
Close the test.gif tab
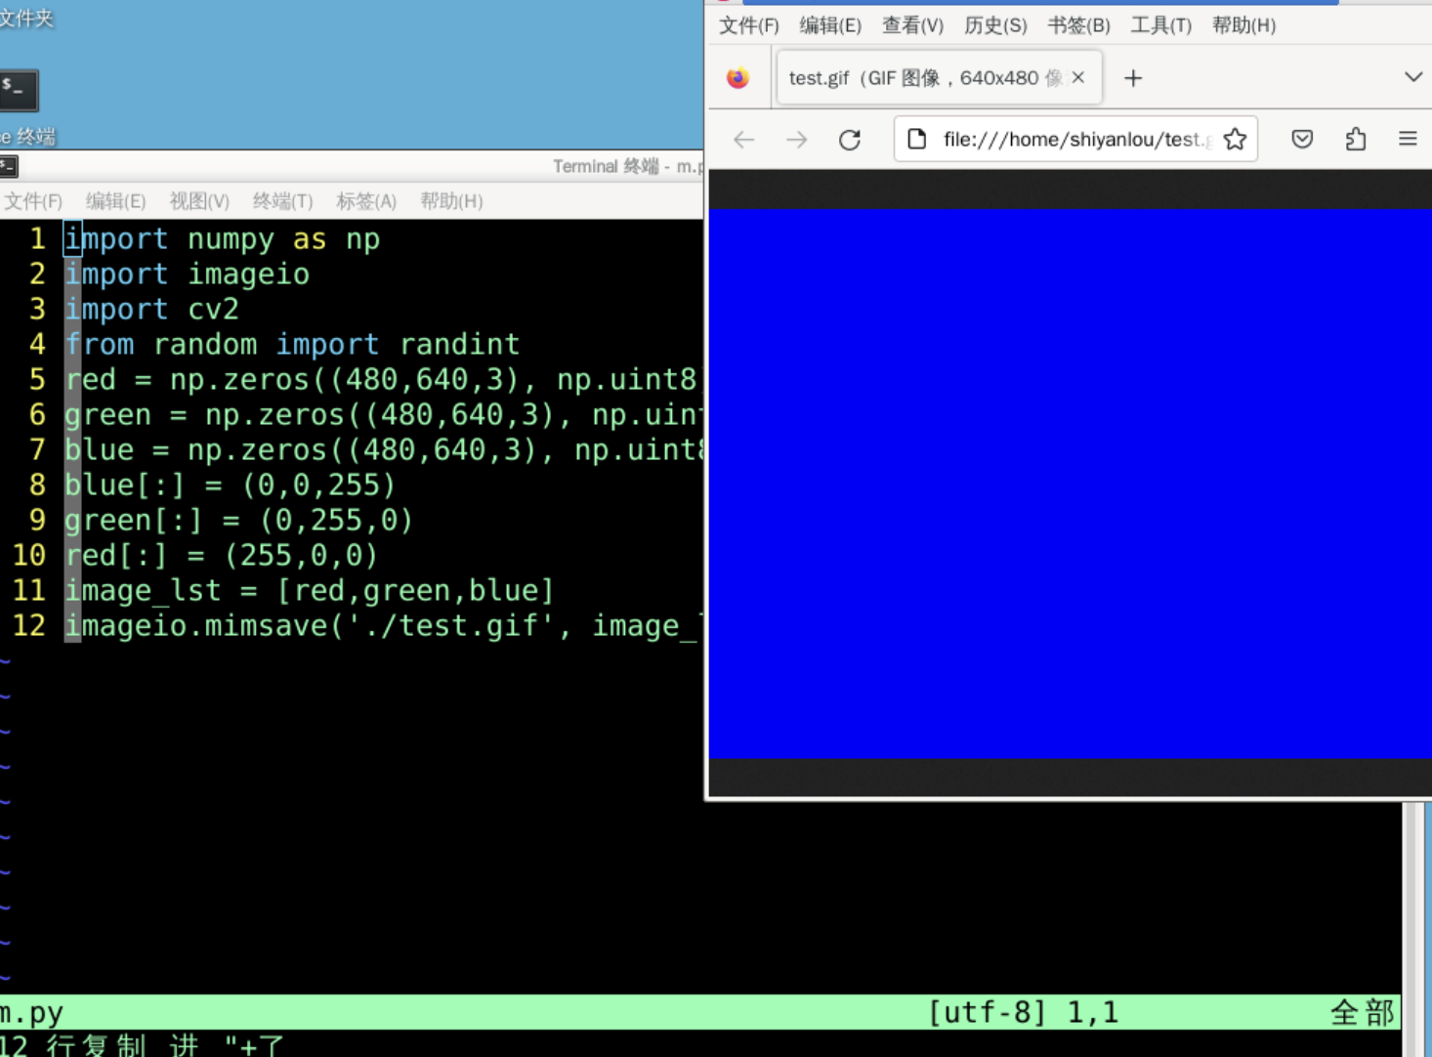point(1078,77)
